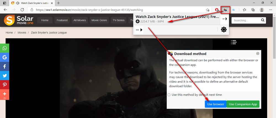The height and width of the screenshot is (118, 276).
Task: Click the red ad-blocker extension icon
Action: point(217,10)
